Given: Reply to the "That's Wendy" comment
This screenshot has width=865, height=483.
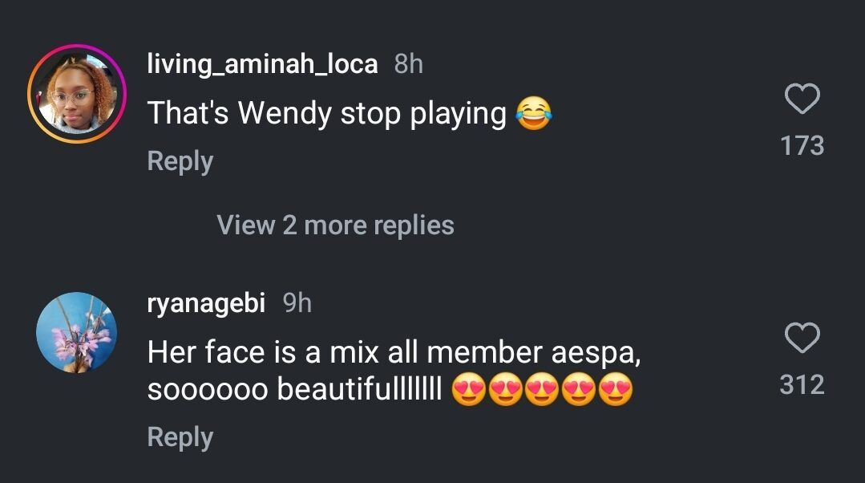Looking at the screenshot, I should 180,161.
